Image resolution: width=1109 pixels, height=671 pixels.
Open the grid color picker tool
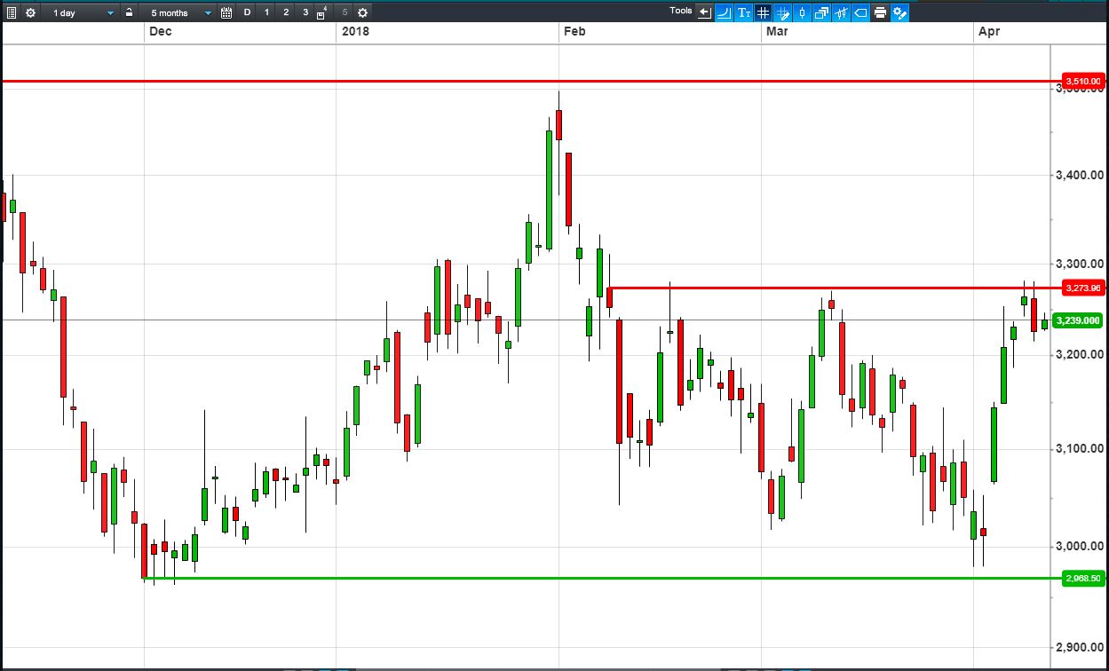(782, 12)
